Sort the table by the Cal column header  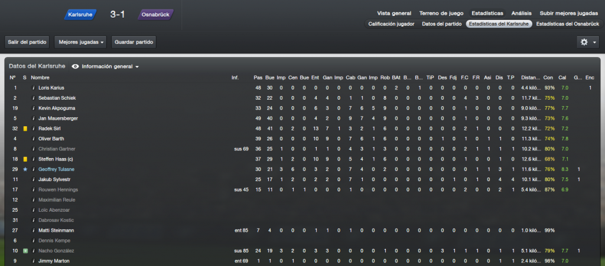pyautogui.click(x=562, y=78)
